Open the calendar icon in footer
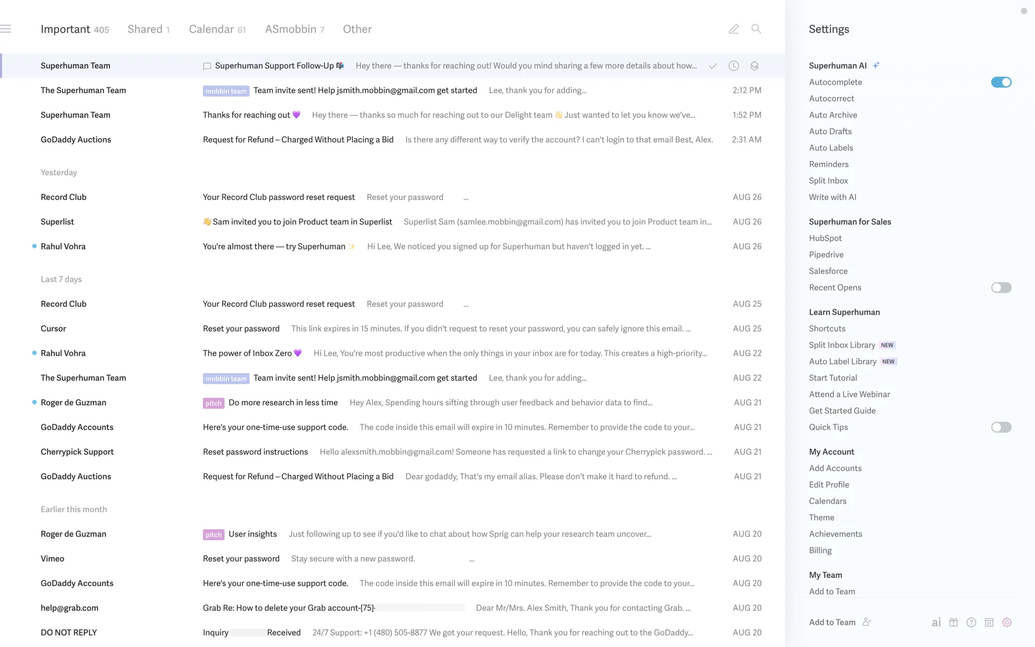This screenshot has width=1035, height=647. [x=989, y=622]
